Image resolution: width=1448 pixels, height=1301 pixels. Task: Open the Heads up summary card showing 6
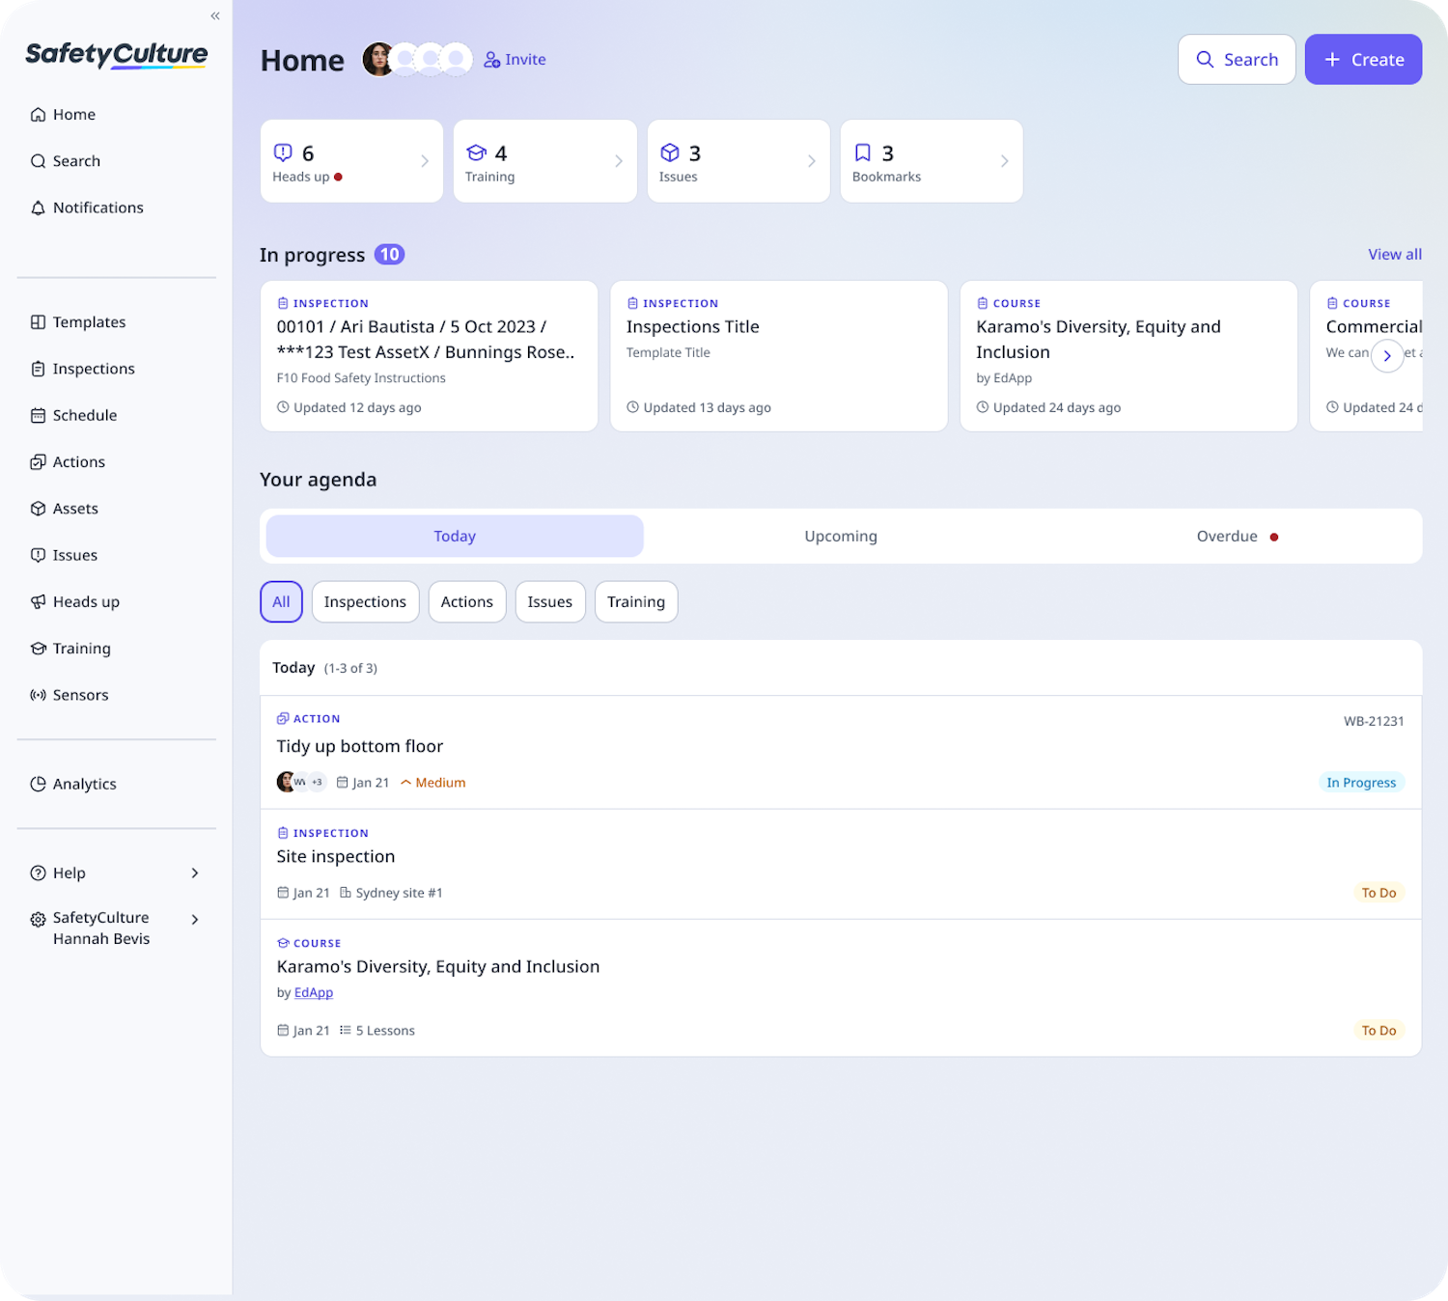(x=351, y=161)
